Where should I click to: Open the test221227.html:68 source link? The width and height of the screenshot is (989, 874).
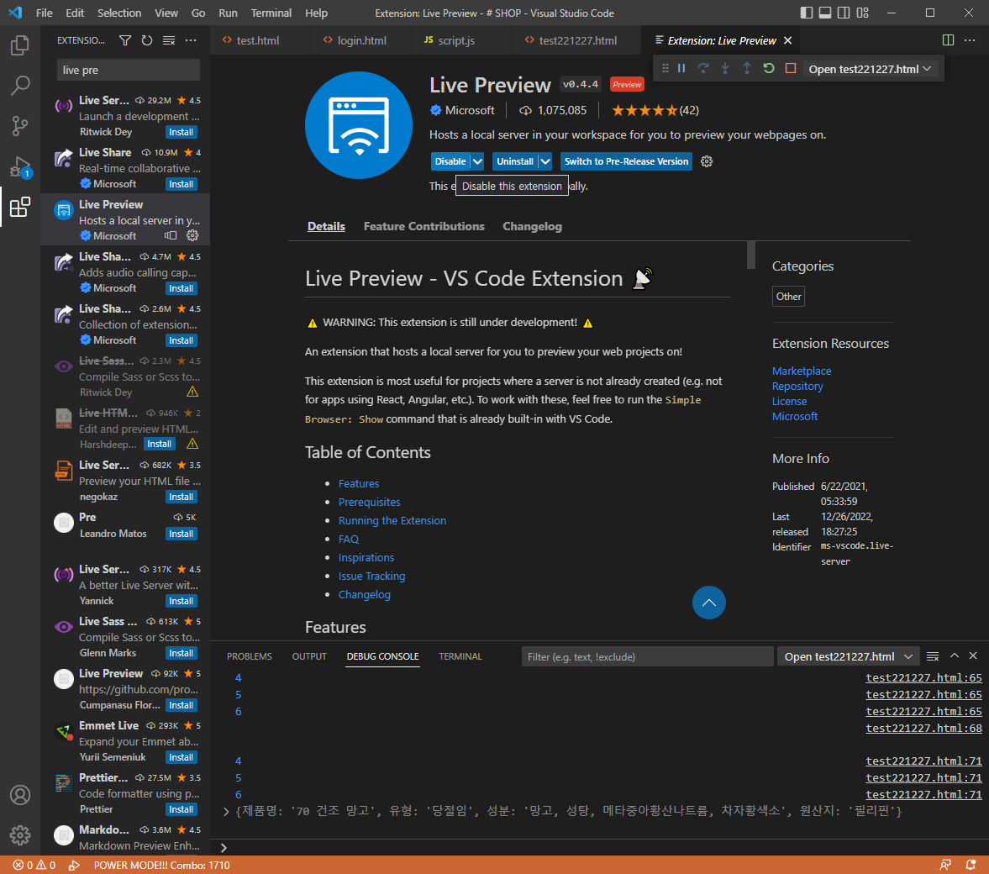[923, 729]
